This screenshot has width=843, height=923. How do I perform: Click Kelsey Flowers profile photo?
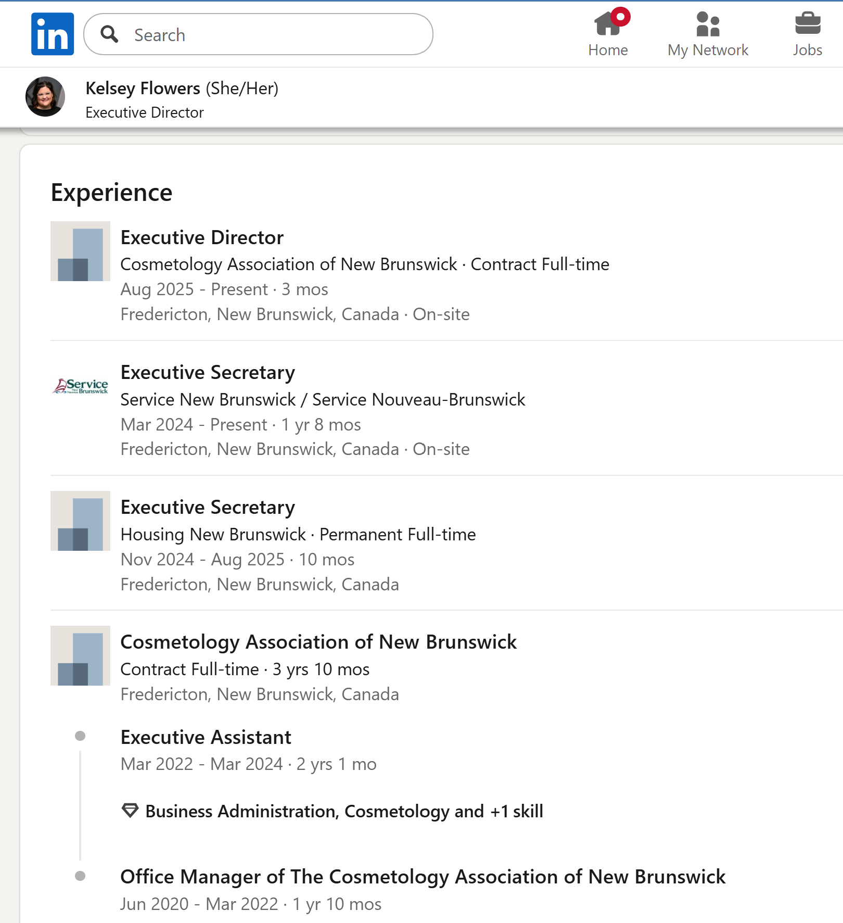click(x=45, y=97)
